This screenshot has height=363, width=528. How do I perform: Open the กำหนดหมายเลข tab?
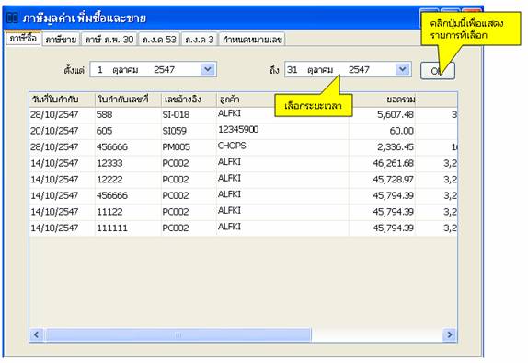pyautogui.click(x=252, y=40)
